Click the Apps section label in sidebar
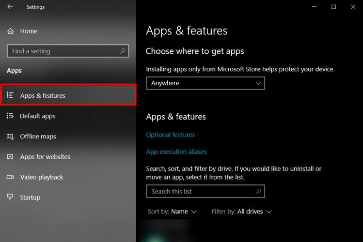Screen dimensions: 363x242 click(14, 71)
